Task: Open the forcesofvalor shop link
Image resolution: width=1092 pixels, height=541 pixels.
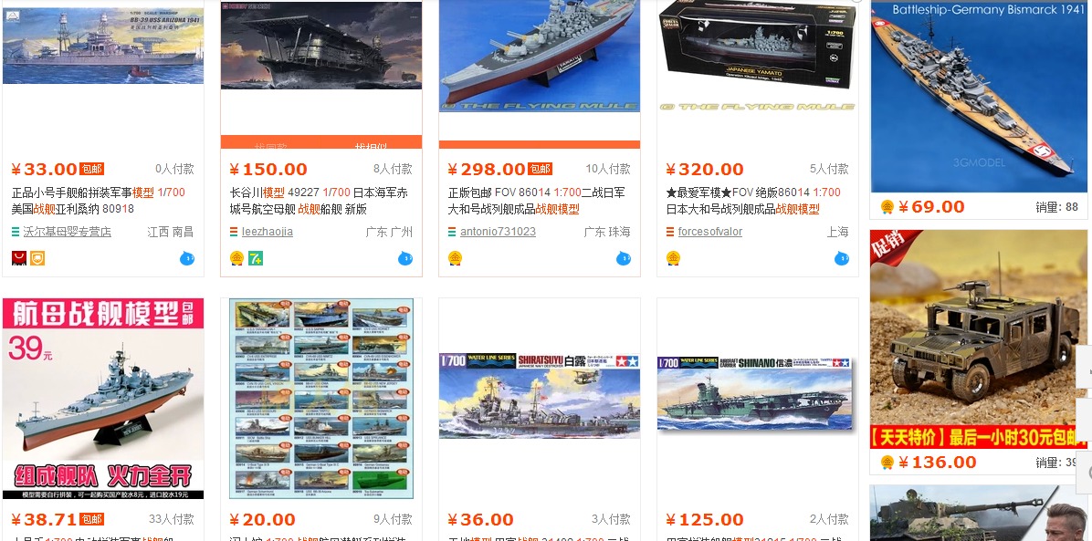Action: point(710,232)
